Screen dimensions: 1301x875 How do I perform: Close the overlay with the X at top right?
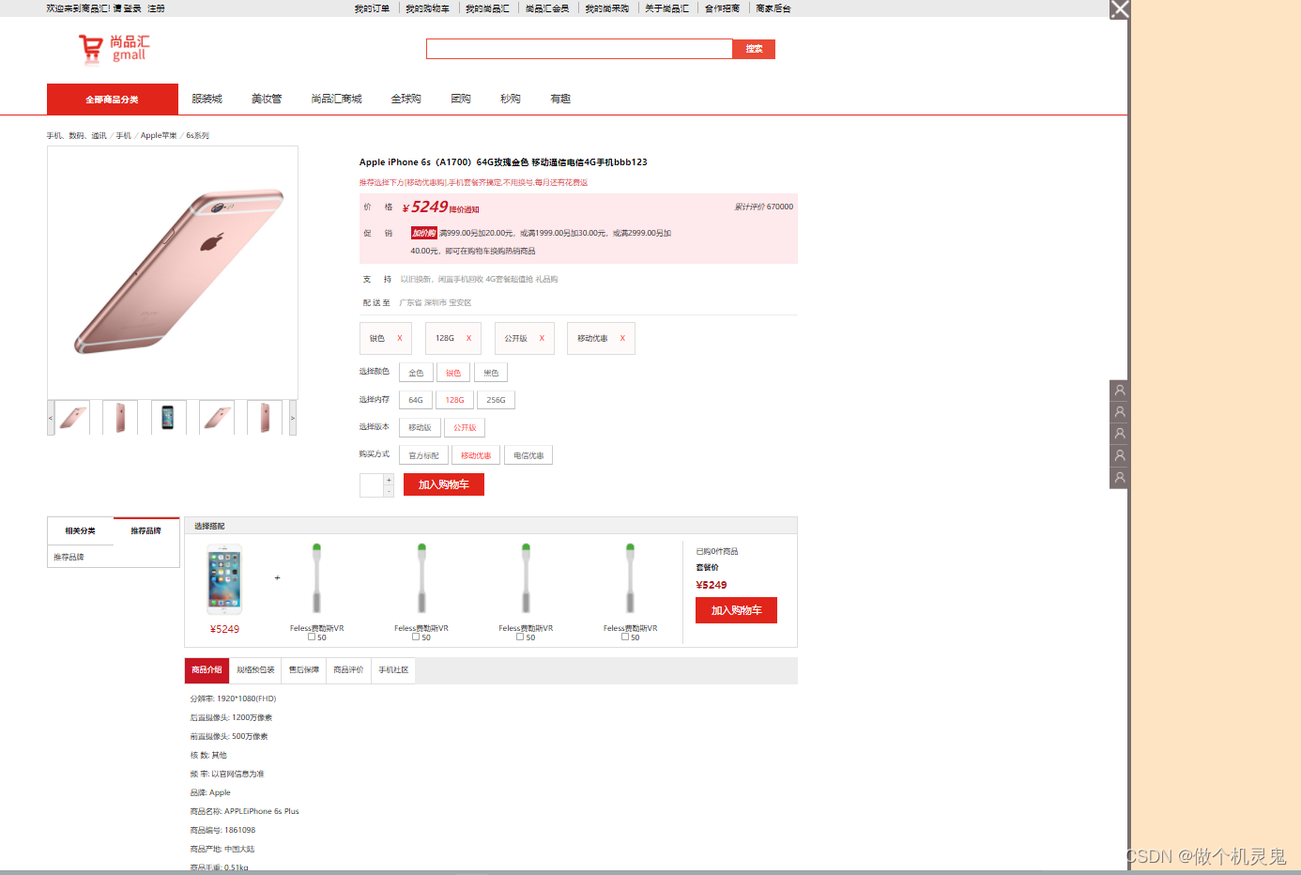(1120, 9)
